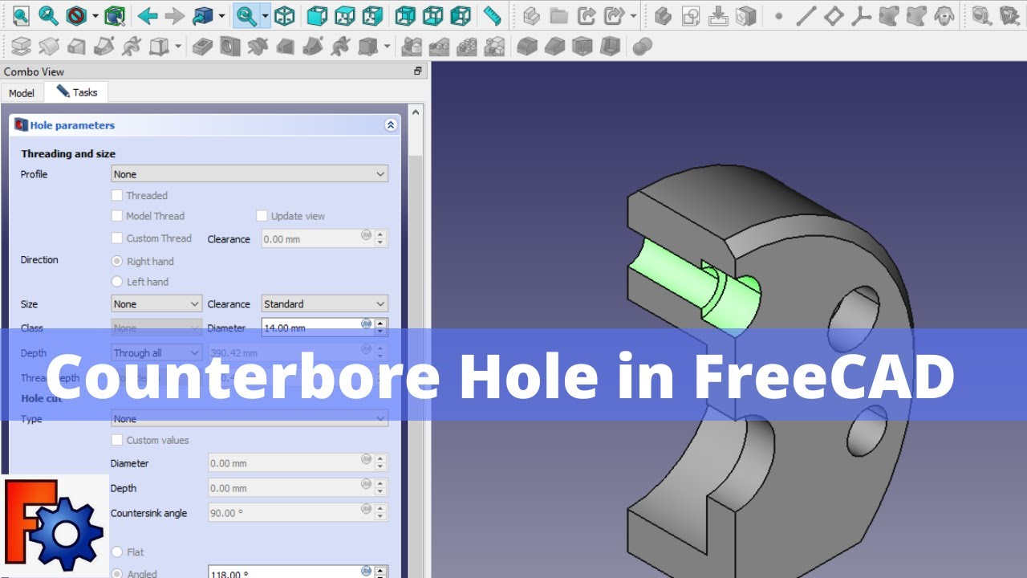Click the Chamfer tool icon
Screen dimensions: 1027x578
tap(554, 47)
